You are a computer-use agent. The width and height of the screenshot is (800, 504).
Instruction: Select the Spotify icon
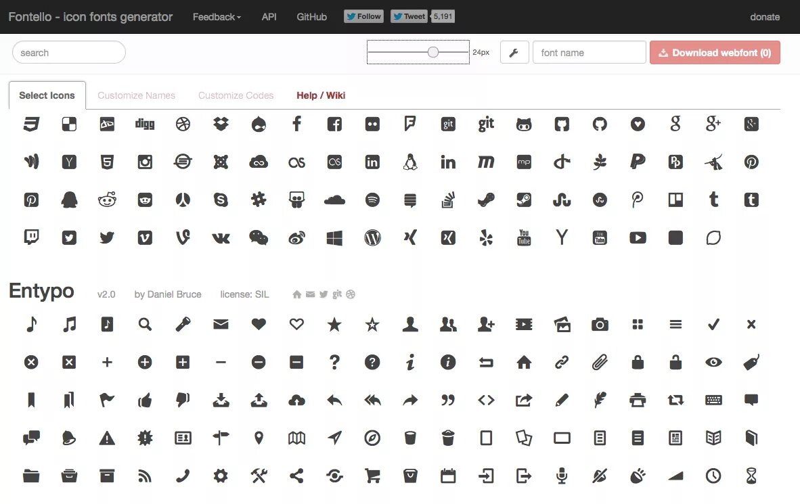372,200
